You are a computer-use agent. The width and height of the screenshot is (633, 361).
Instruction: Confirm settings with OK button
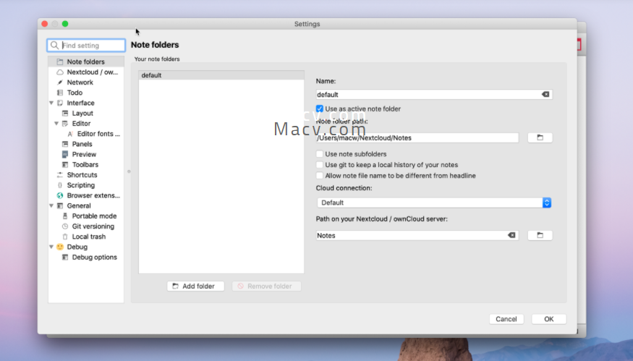pos(548,319)
